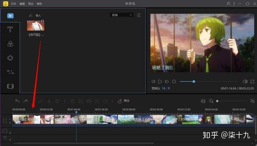This screenshot has height=146, width=257.
Task: Click the PIP overlay track icon
Action: pos(5,131)
